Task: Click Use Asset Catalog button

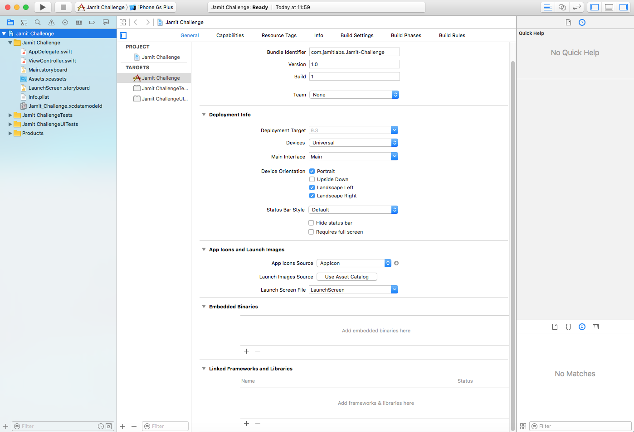Action: [x=347, y=277]
